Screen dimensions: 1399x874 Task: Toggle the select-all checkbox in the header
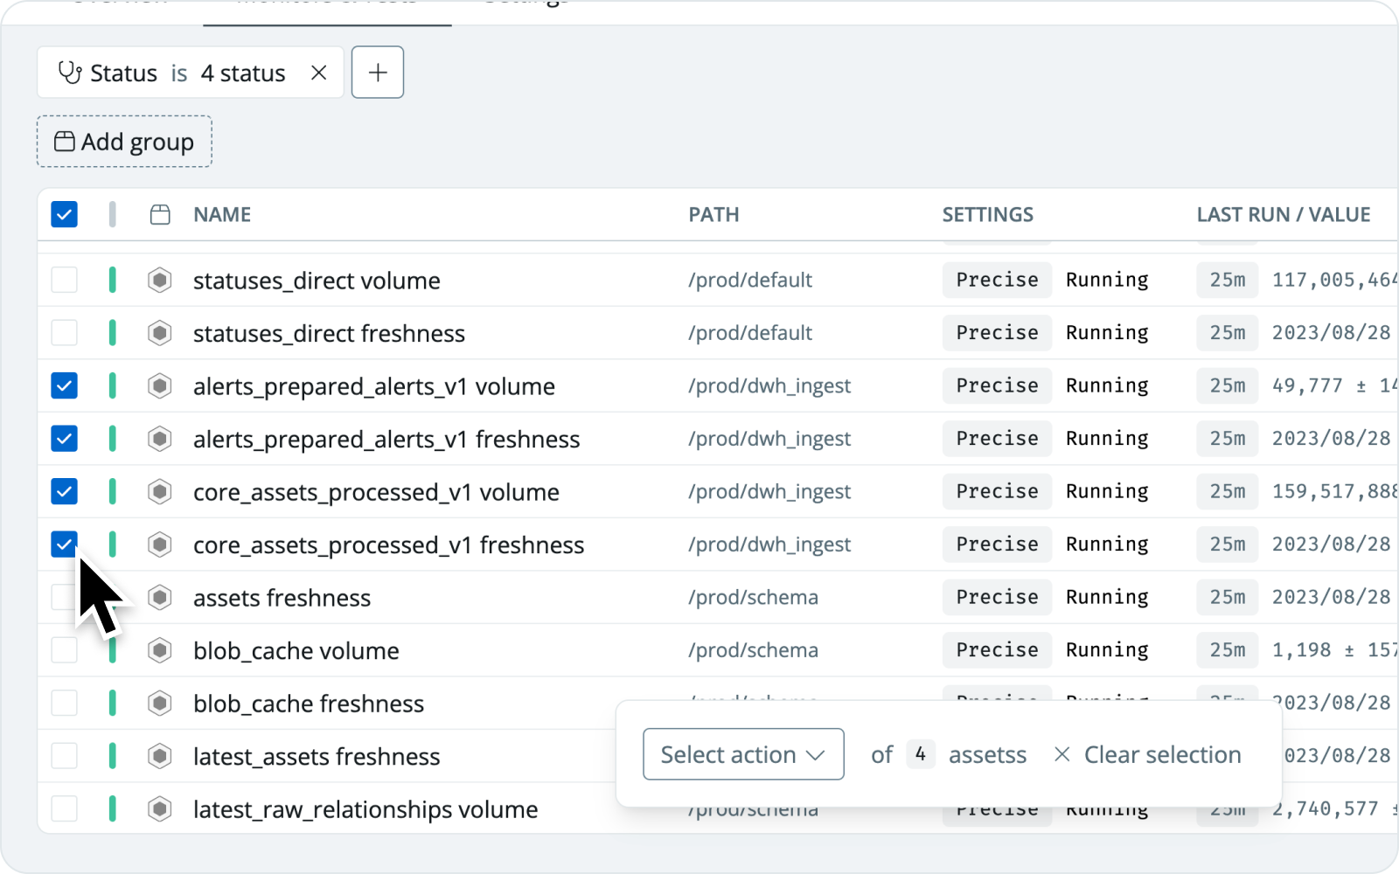click(x=64, y=213)
